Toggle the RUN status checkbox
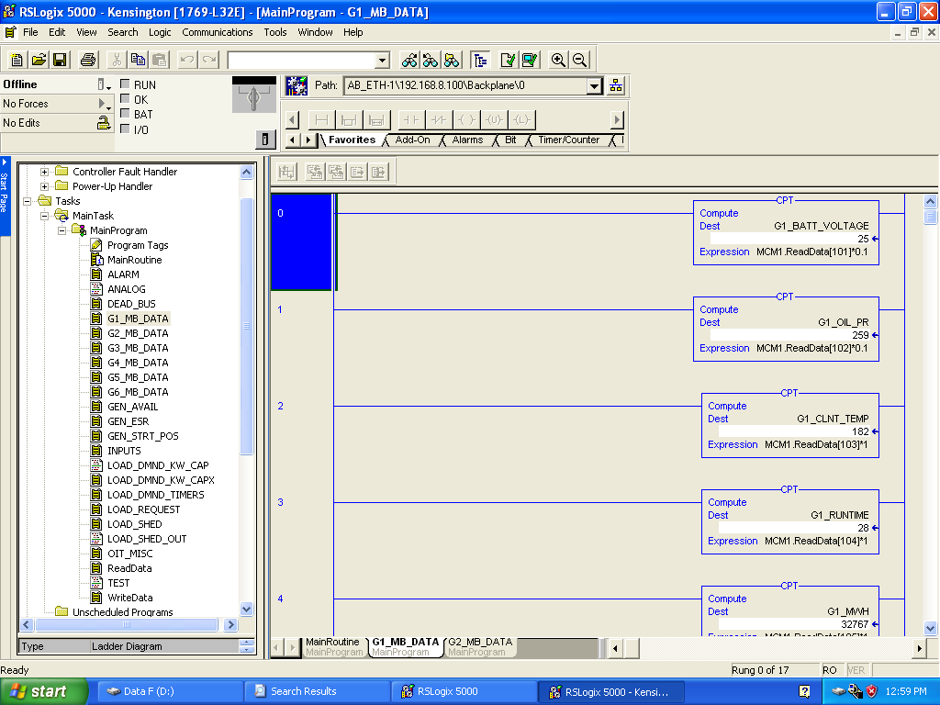The width and height of the screenshot is (940, 705). pos(125,84)
